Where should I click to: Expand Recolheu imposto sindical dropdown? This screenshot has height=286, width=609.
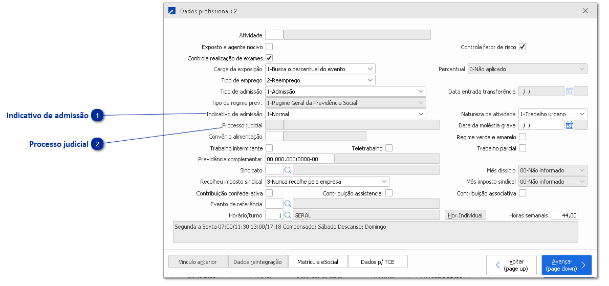coord(384,182)
